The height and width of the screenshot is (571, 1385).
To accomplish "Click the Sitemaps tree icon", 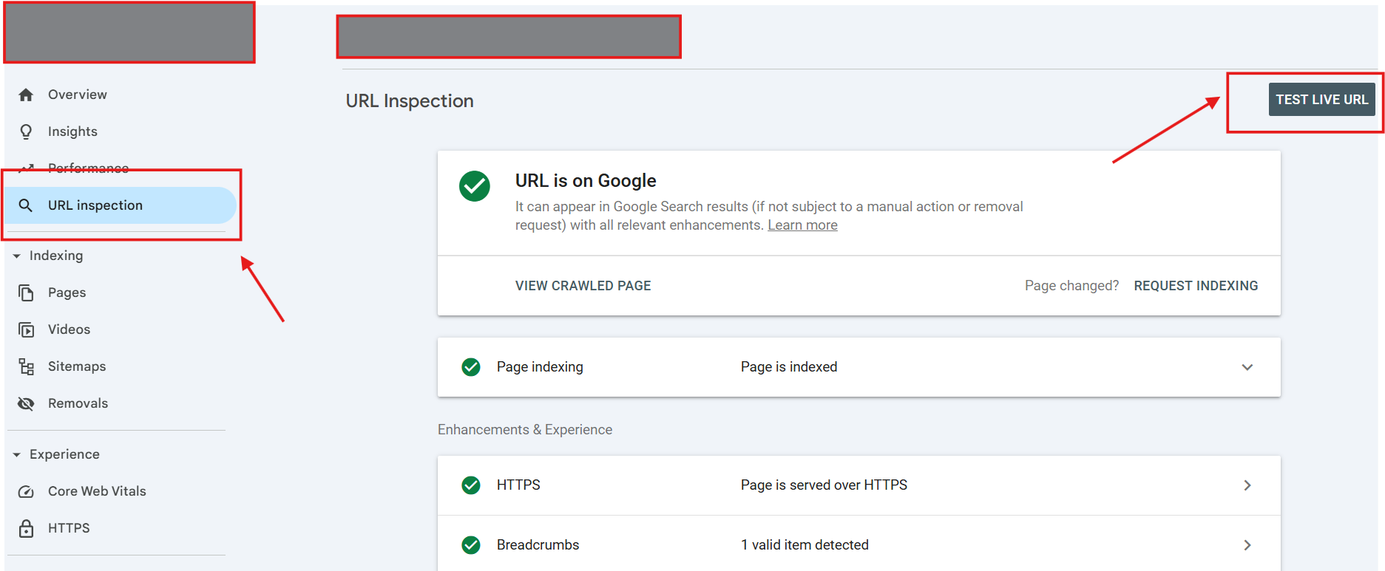I will pos(27,366).
